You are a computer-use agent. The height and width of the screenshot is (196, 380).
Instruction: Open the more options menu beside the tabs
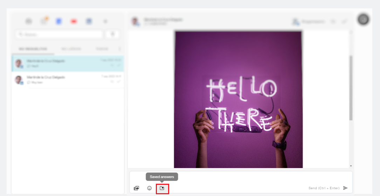pyautogui.click(x=120, y=49)
